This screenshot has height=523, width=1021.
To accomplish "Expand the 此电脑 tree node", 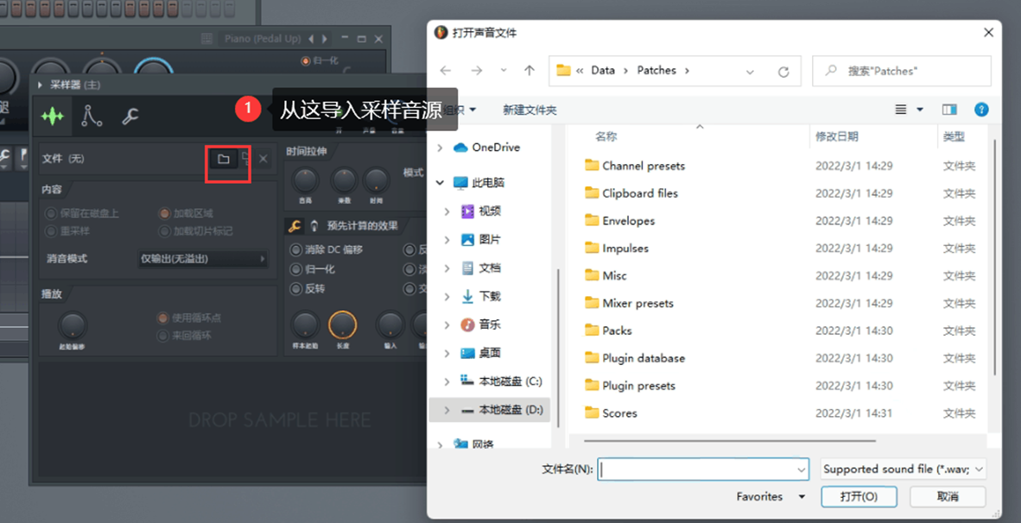I will [x=440, y=183].
